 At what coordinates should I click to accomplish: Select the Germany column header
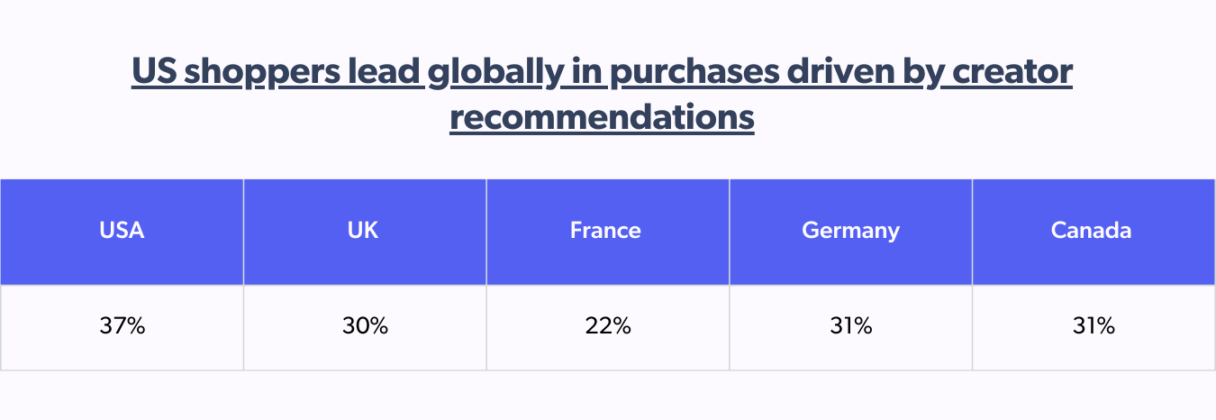pos(851,232)
